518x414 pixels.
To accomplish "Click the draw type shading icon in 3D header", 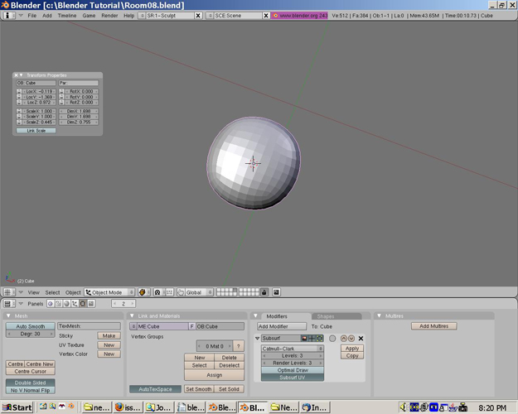I will (143, 292).
